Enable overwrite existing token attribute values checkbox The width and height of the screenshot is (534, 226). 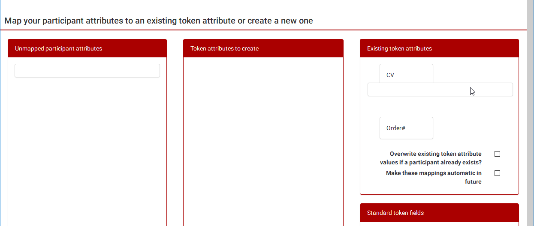498,154
